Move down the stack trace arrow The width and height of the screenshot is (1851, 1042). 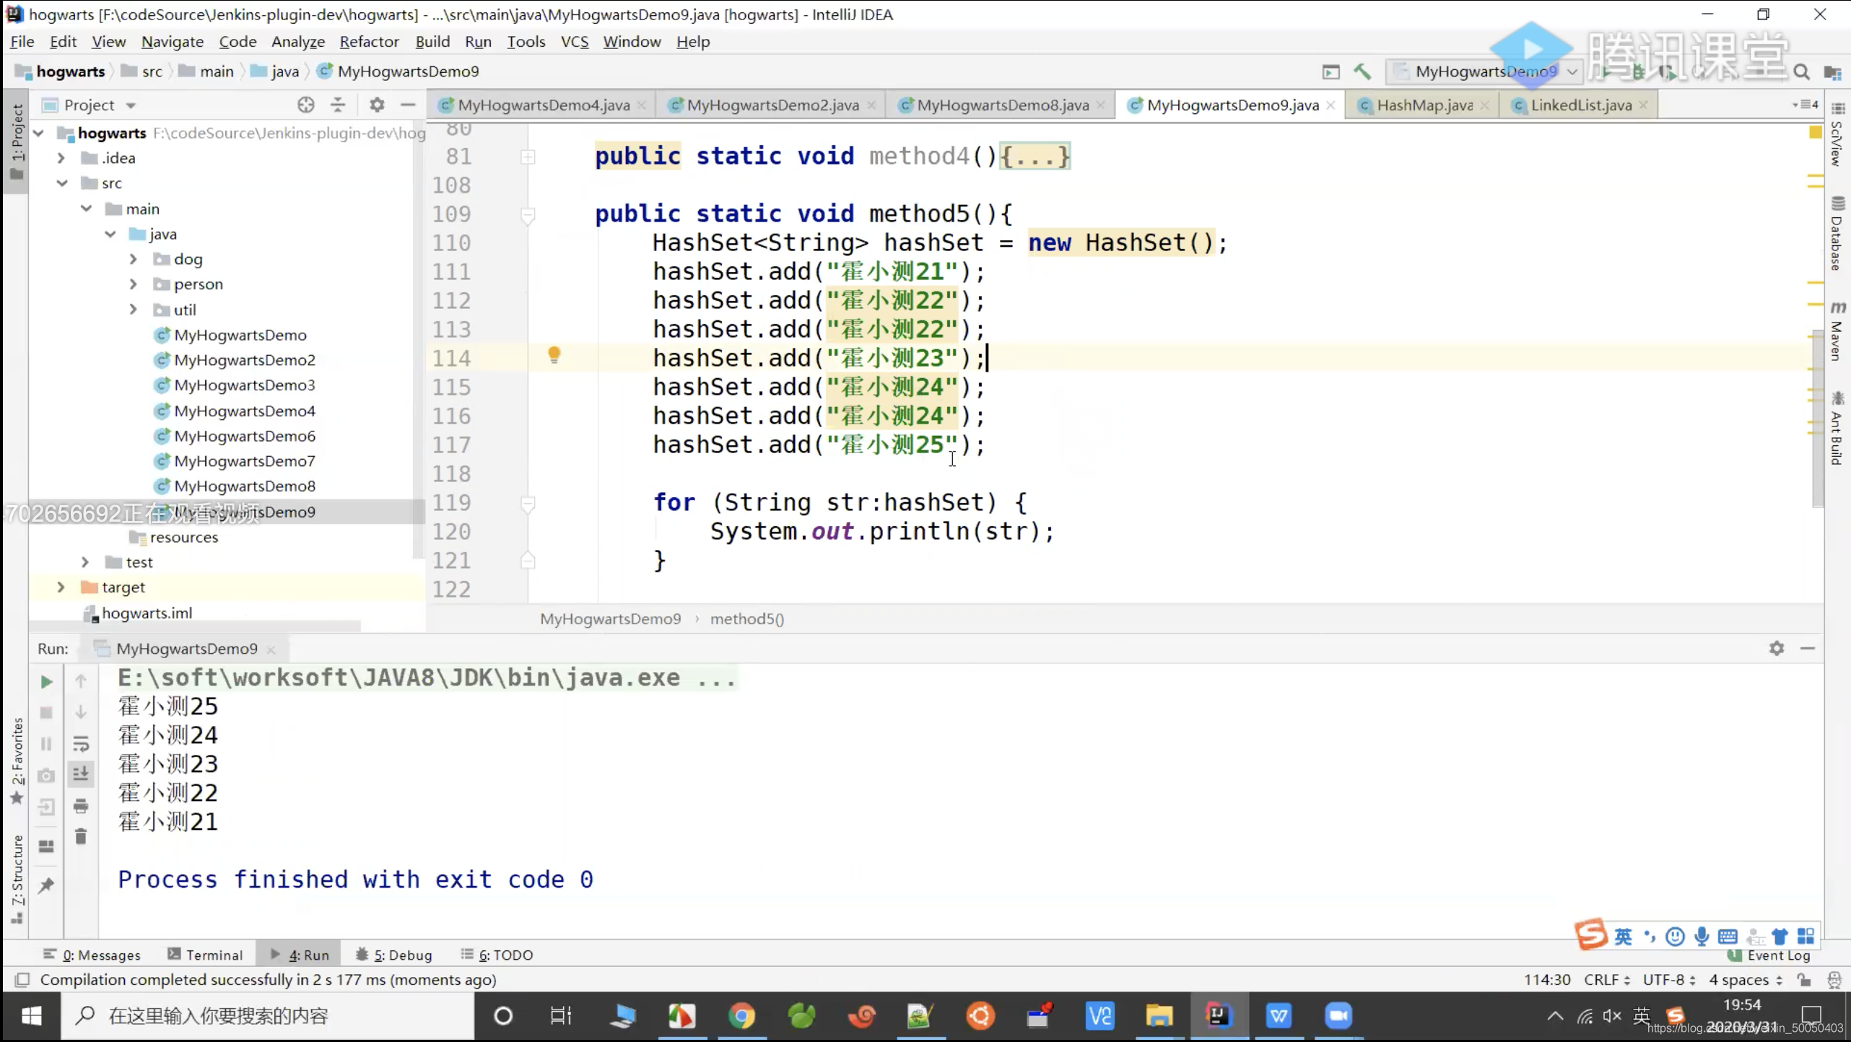pos(81,713)
